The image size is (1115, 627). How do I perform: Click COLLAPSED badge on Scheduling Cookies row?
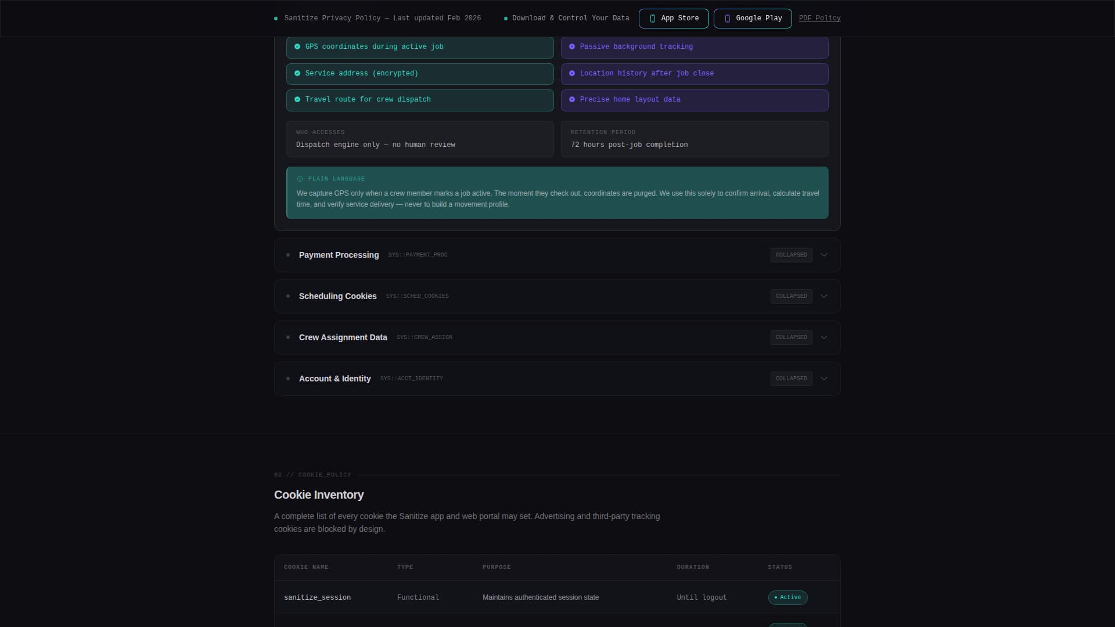coord(791,296)
